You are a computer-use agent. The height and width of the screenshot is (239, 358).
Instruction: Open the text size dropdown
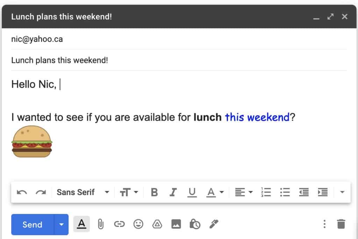pos(129,192)
